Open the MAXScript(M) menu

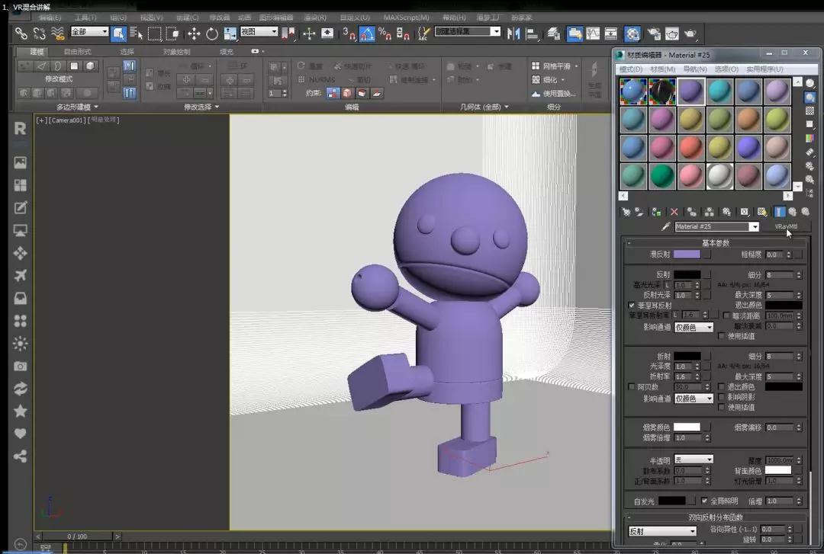(406, 18)
